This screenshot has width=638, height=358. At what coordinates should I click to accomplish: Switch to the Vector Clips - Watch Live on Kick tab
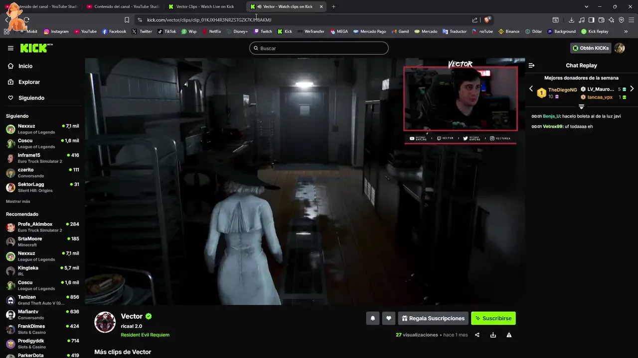(x=205, y=6)
